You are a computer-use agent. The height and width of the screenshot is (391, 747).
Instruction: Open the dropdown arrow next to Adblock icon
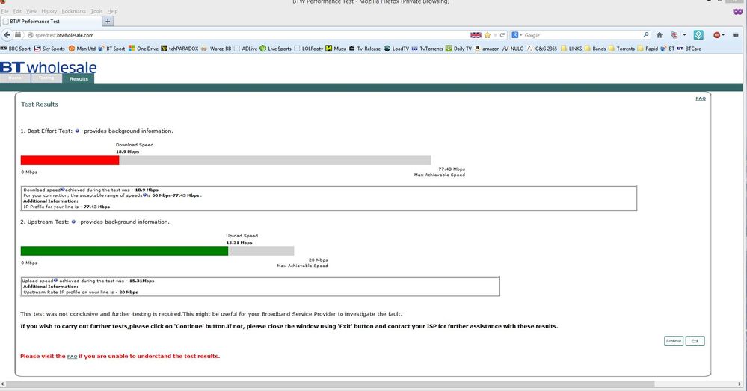[x=723, y=35]
